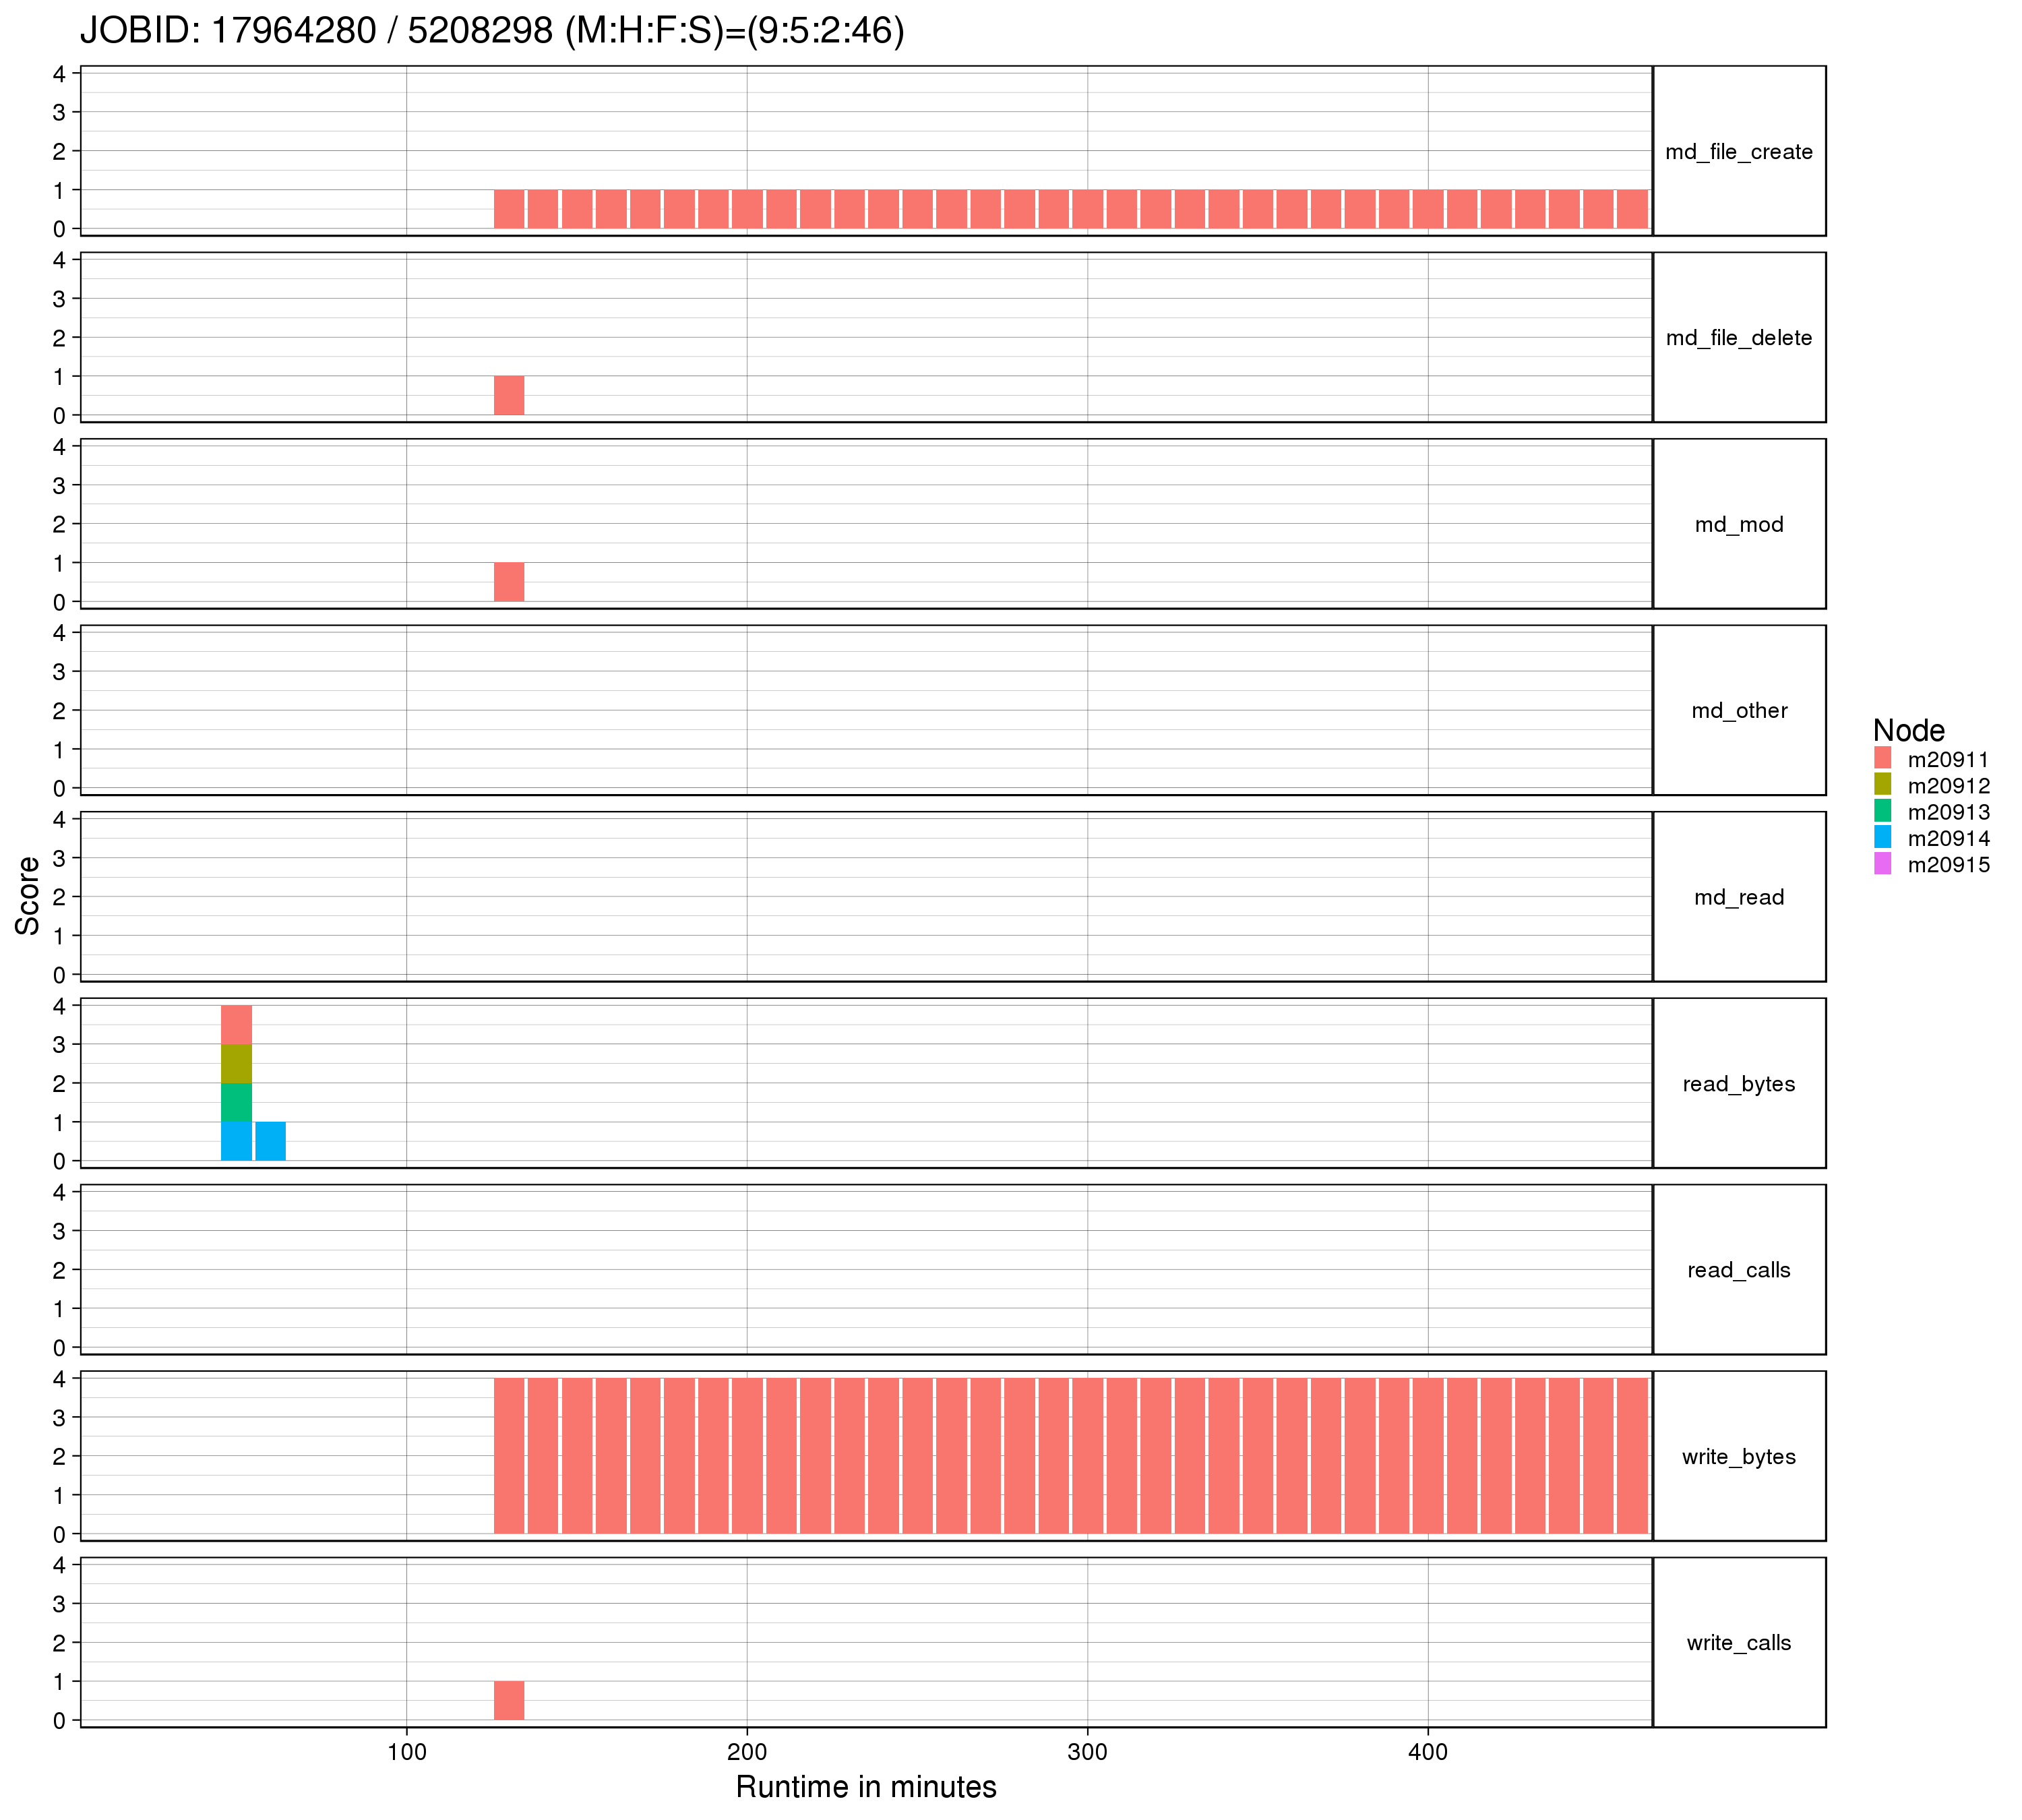Image resolution: width=2022 pixels, height=1820 pixels.
Task: Click the red bar in write_calls panel
Action: (x=509, y=1701)
